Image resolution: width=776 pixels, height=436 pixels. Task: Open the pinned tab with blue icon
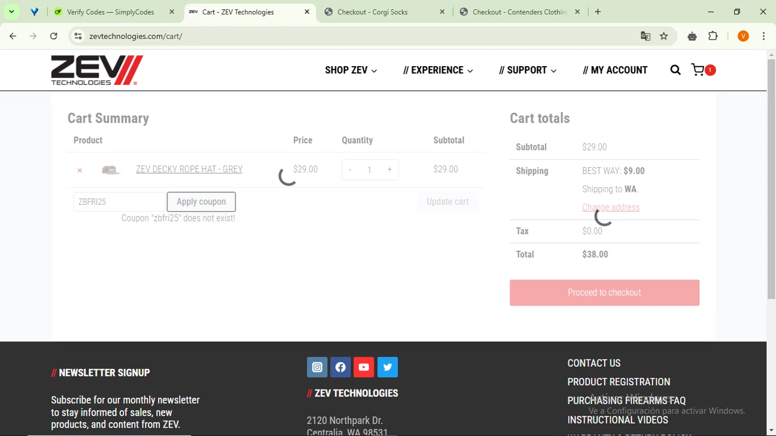[x=34, y=12]
